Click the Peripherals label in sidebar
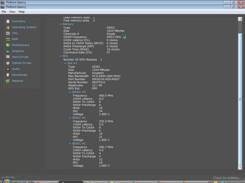The image size is (245, 183). 20,75
